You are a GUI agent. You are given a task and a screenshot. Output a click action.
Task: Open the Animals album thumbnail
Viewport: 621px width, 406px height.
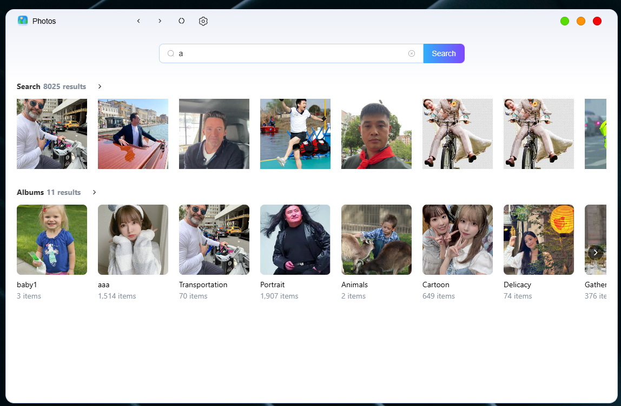pyautogui.click(x=376, y=240)
